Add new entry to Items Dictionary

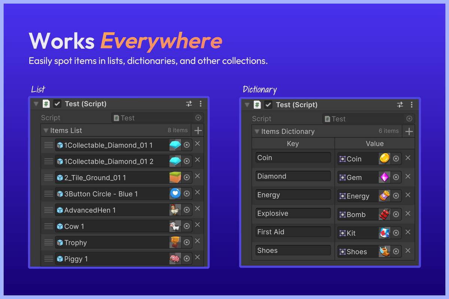409,132
